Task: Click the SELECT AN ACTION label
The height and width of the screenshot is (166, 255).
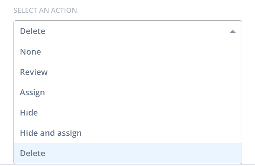Action: click(x=45, y=10)
